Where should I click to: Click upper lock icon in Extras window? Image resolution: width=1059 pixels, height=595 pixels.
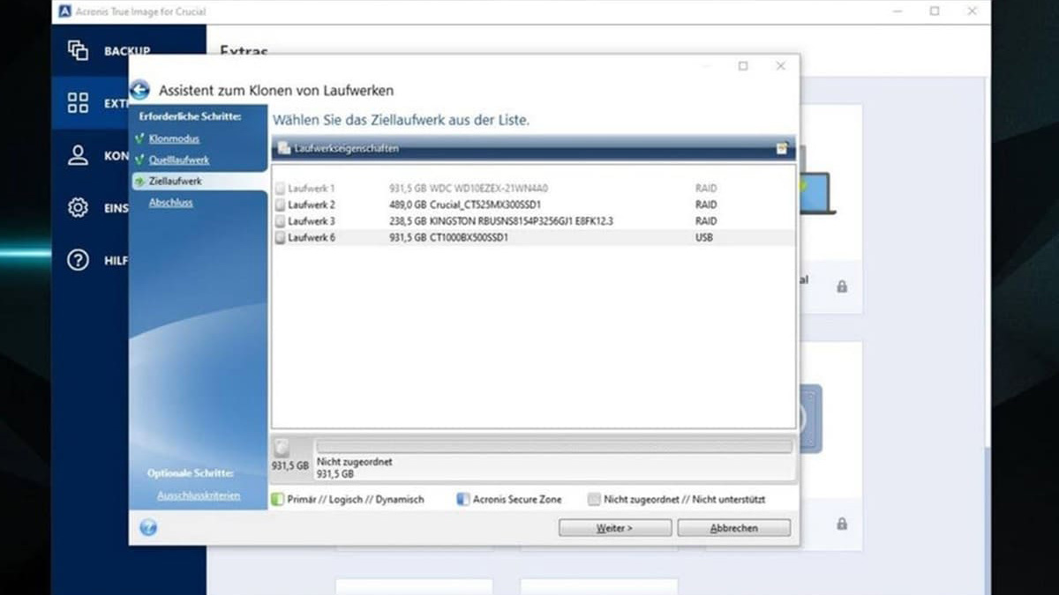[842, 286]
